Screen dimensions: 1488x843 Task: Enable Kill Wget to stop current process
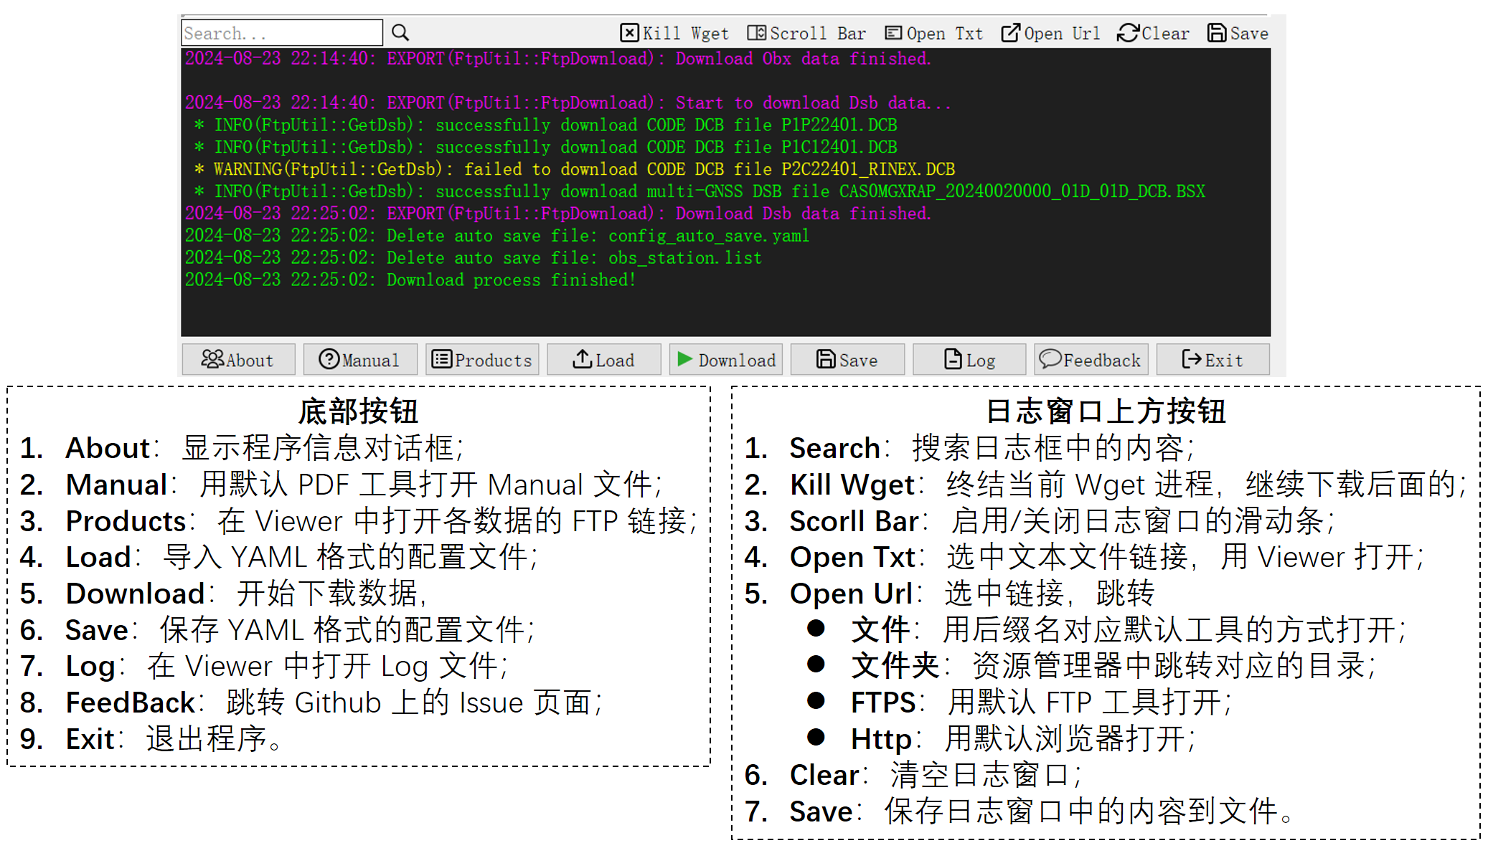(676, 33)
